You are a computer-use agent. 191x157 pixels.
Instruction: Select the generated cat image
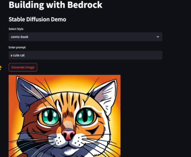[65, 116]
